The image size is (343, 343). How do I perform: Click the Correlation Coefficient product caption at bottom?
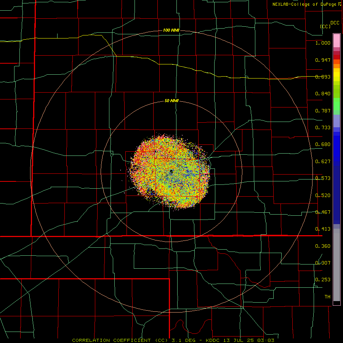(173, 340)
